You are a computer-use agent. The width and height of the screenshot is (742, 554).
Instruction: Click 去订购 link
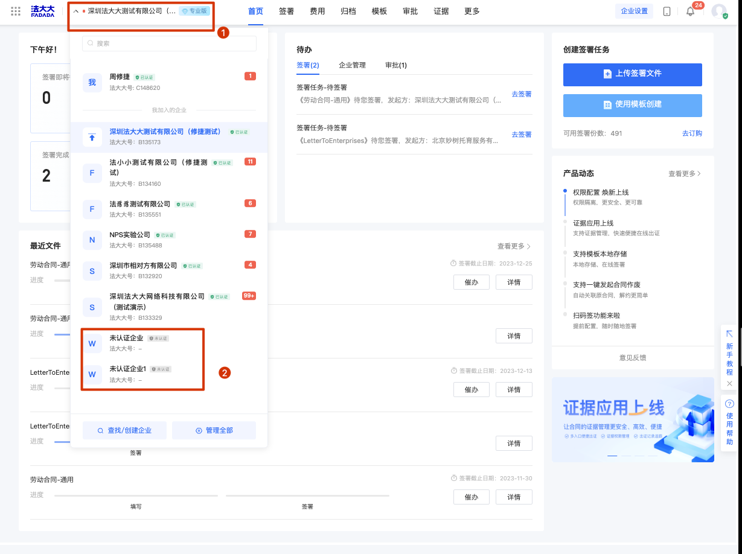692,133
